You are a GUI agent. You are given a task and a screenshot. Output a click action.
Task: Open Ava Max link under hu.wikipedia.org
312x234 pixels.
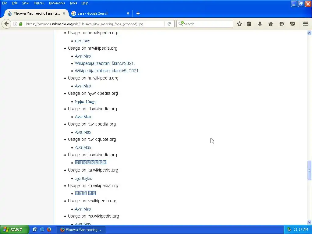83,86
